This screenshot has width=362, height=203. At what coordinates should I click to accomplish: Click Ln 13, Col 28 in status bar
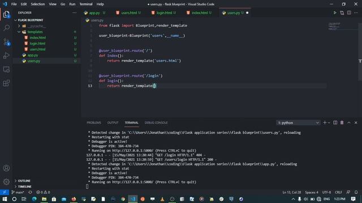292,192
